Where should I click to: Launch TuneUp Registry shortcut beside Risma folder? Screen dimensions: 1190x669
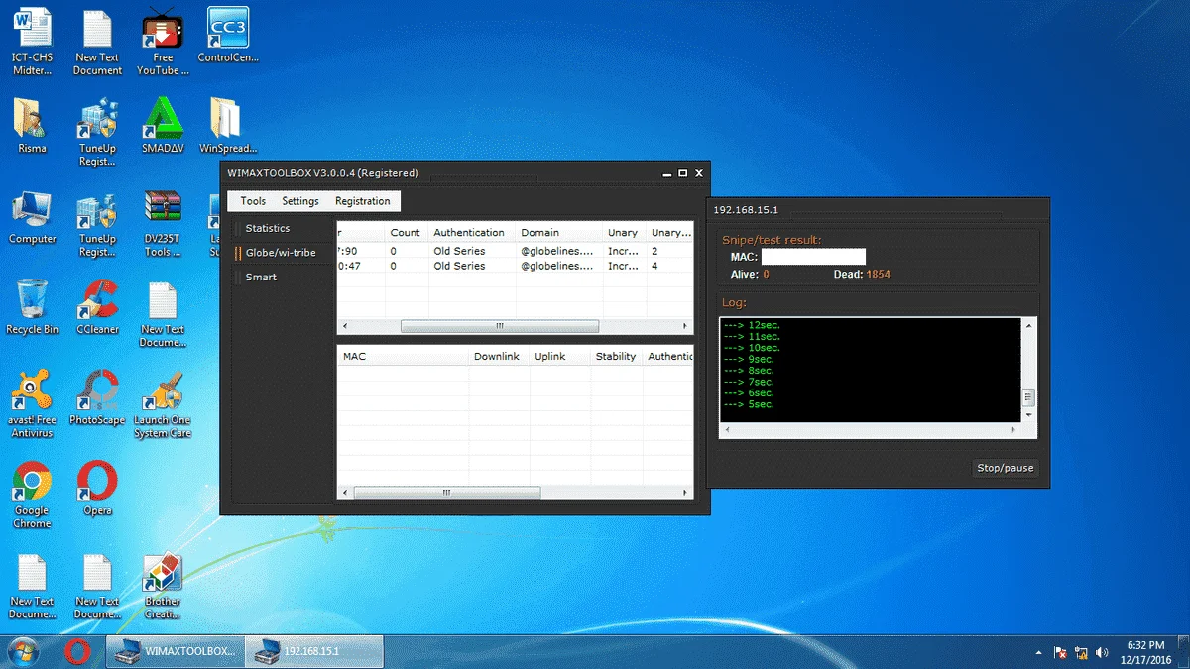coord(97,131)
